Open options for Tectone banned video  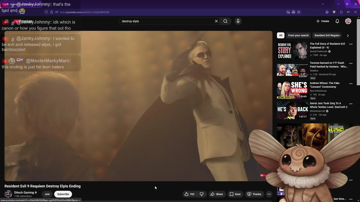351,63
